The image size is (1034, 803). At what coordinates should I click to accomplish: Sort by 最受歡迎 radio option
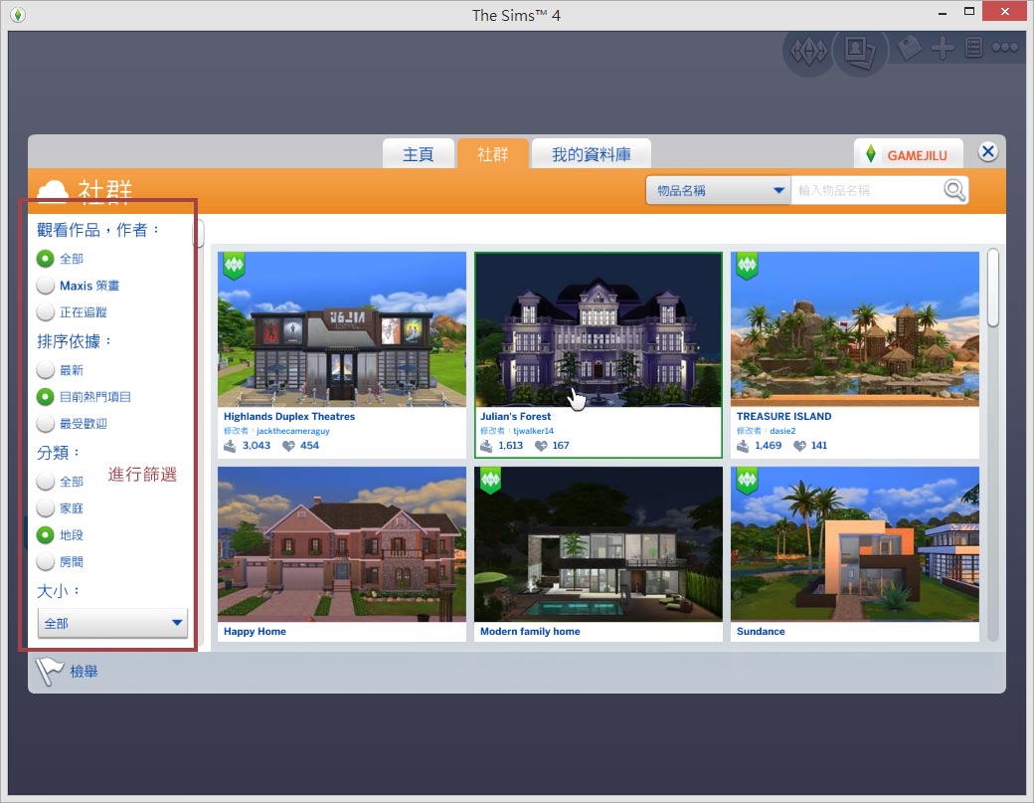[x=45, y=424]
